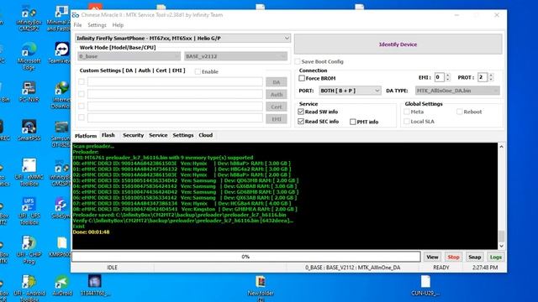Image resolution: width=538 pixels, height=302 pixels.
Task: Launch TeamViewer desktop shortcut
Action: point(61,53)
